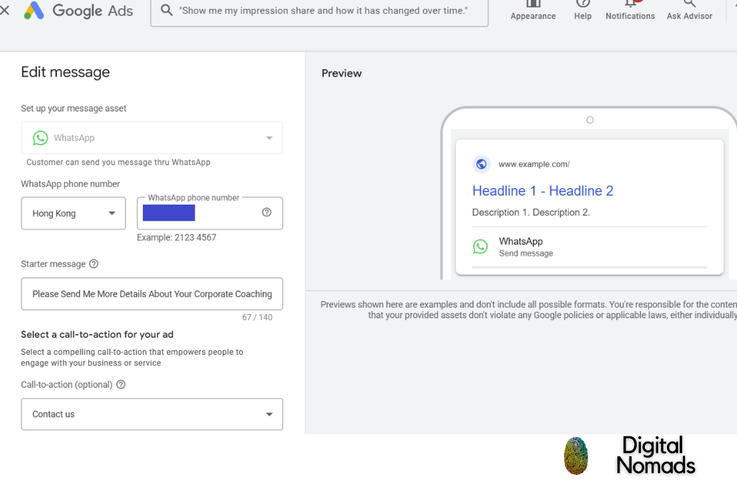Show help for Starter message
This screenshot has height=491, width=737.
[x=94, y=264]
